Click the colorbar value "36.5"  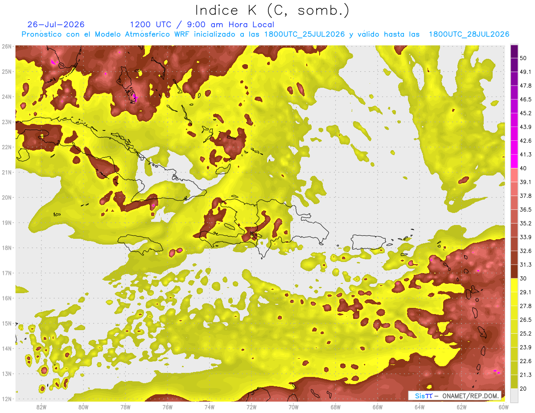(x=526, y=209)
